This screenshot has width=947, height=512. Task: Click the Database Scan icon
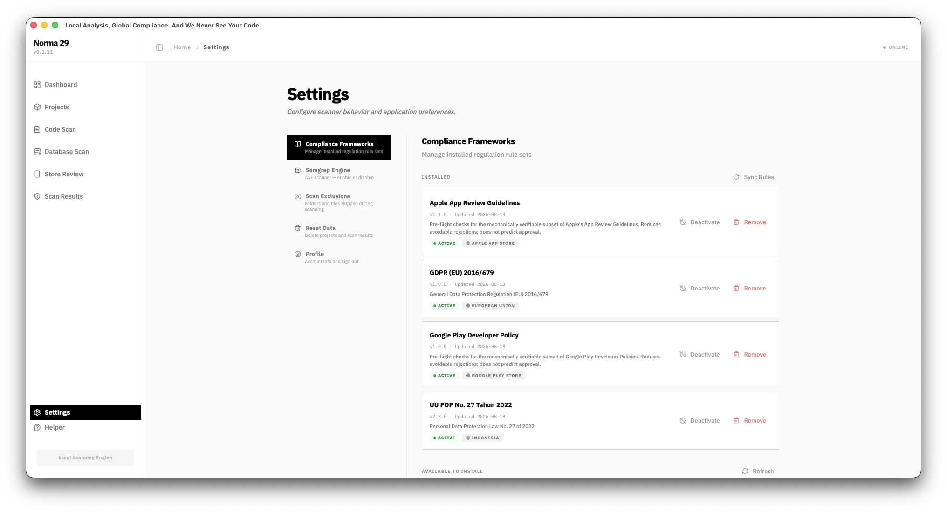pos(37,152)
